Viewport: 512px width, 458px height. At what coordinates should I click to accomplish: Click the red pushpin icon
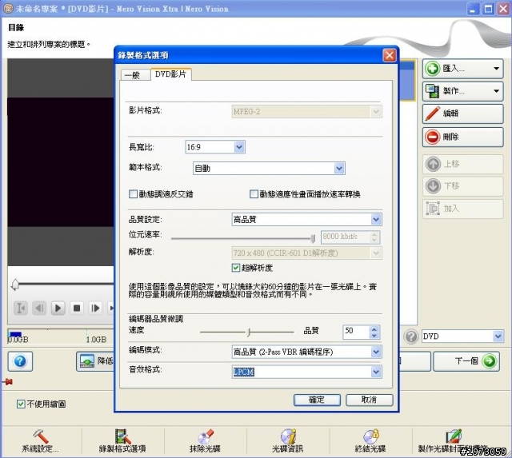click(x=8, y=381)
